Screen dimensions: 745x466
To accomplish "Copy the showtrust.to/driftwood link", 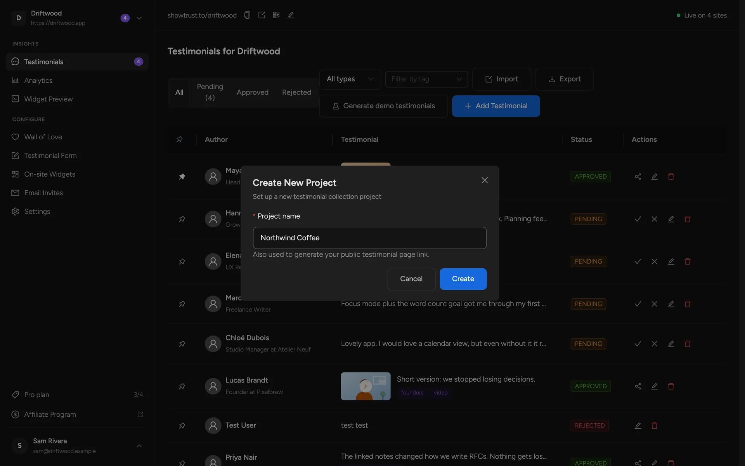I will 247,15.
